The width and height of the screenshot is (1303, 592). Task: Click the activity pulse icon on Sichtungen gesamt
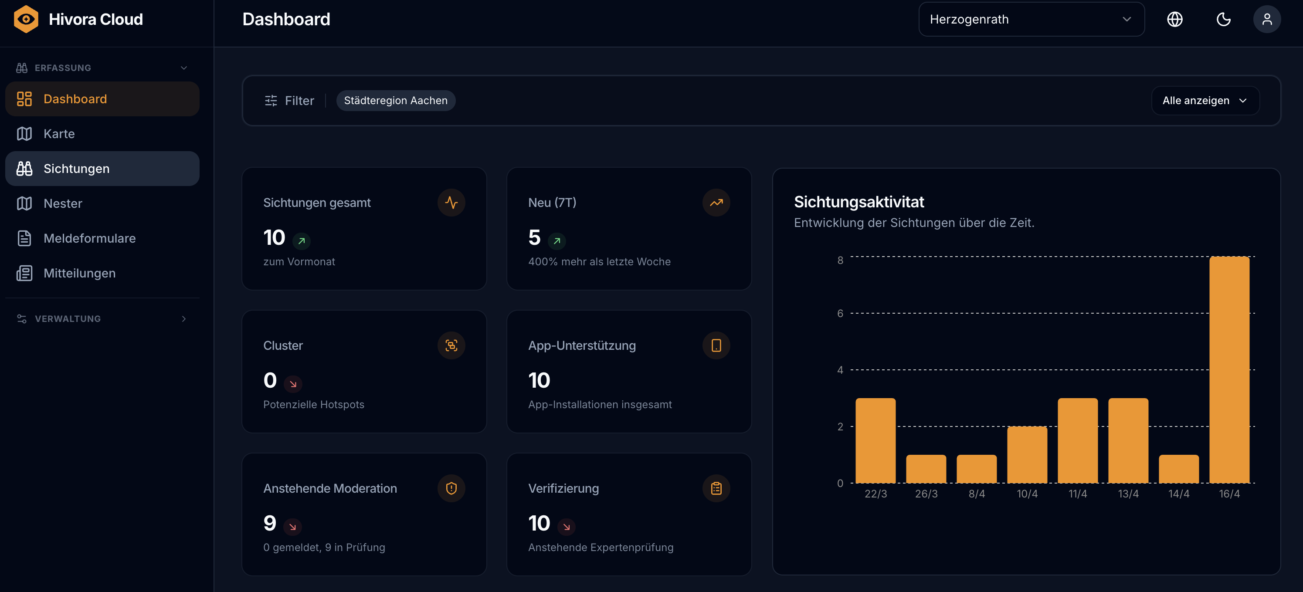[451, 203]
